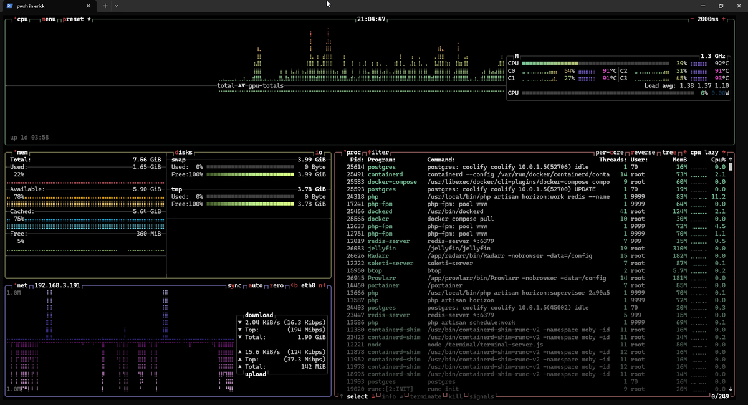Image resolution: width=748 pixels, height=405 pixels.
Task: Toggle the proc box label
Action: pos(353,152)
